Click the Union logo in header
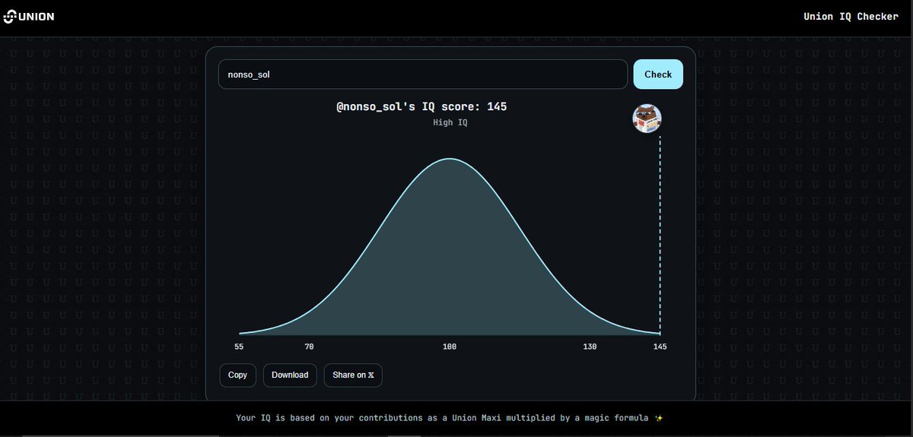Viewport: 913px width, 437px height. click(29, 17)
